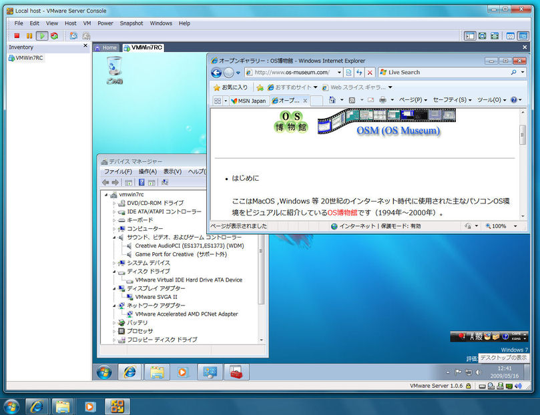
Task: Click the IE Home toolbar icon
Action: click(x=332, y=100)
